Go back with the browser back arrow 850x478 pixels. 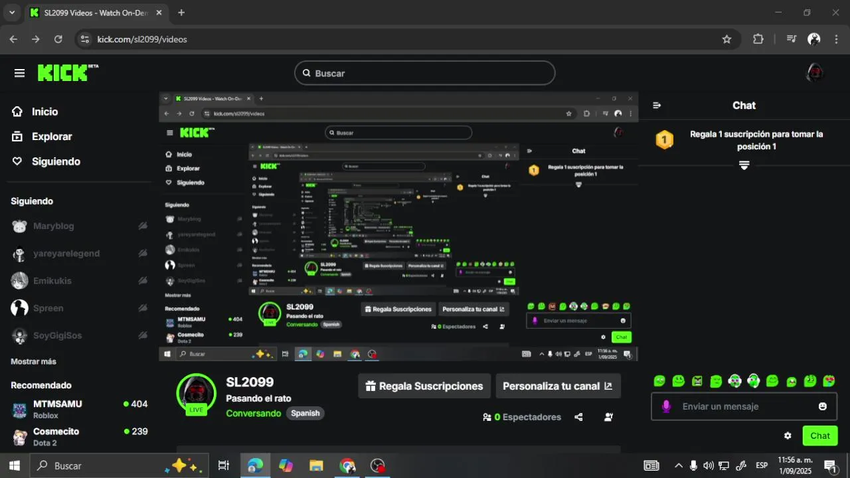pos(13,39)
